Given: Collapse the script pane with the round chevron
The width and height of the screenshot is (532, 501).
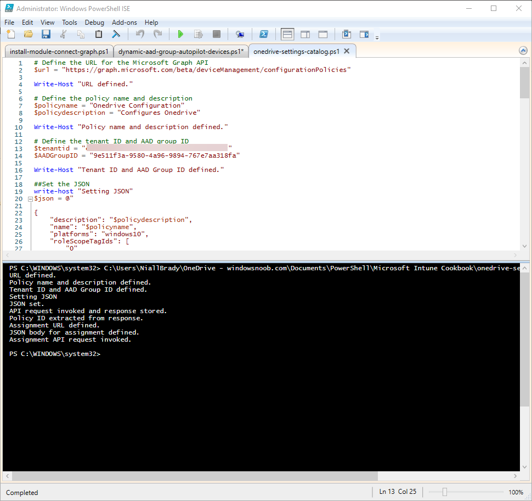Looking at the screenshot, I should 523,51.
